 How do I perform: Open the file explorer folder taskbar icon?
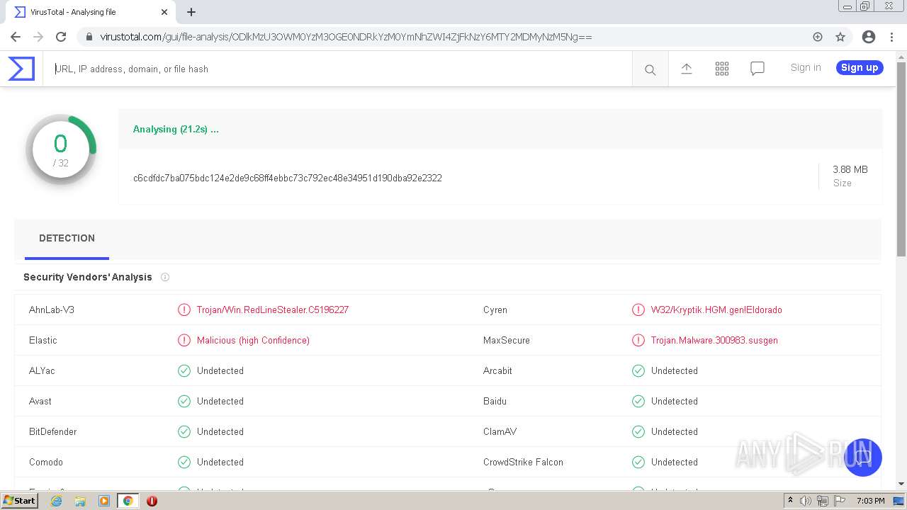coord(80,501)
